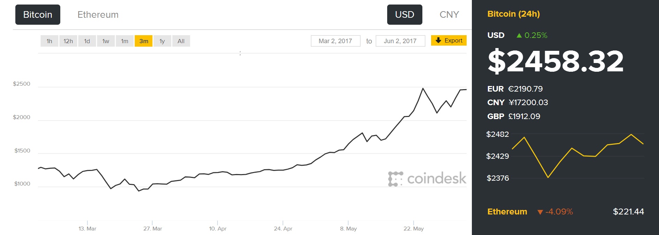Set chart range to 12h

click(68, 41)
